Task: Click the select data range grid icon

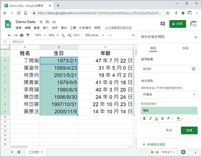Action: 193,69
